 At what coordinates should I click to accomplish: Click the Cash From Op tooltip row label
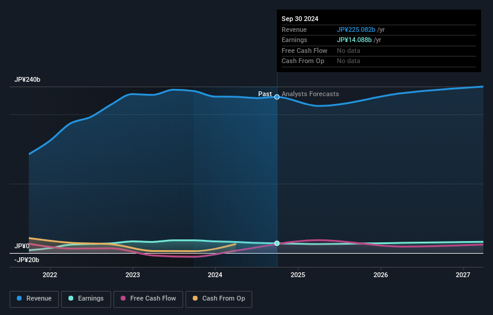tap(303, 61)
